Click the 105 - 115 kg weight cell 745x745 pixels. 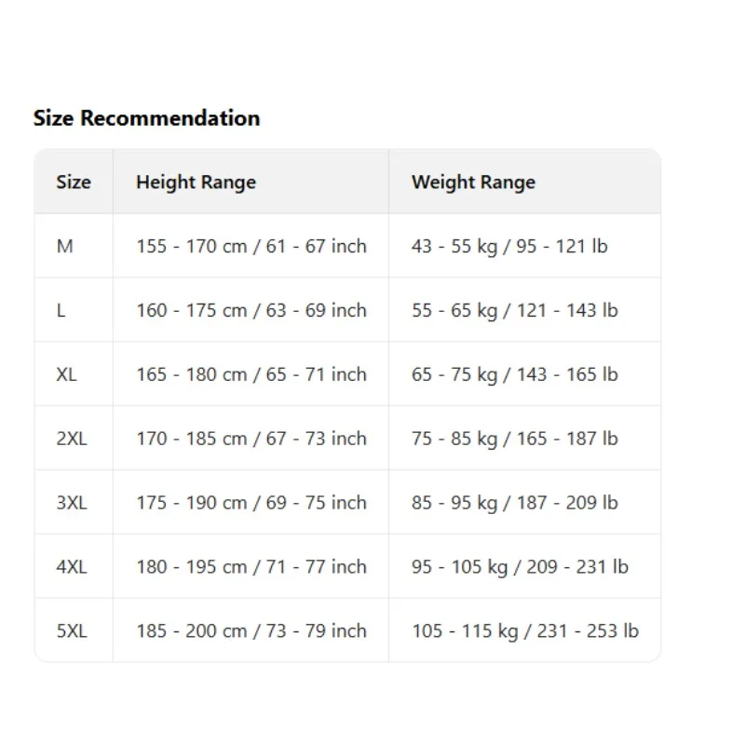point(525,630)
